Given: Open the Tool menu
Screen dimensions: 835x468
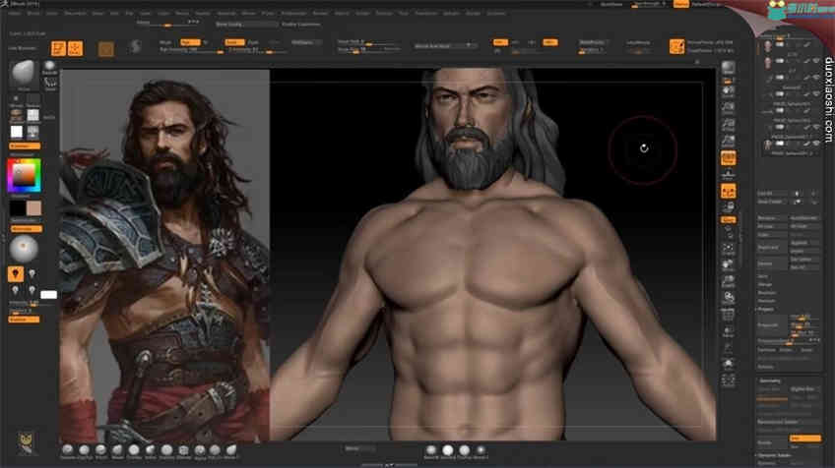Looking at the screenshot, I should tap(403, 13).
